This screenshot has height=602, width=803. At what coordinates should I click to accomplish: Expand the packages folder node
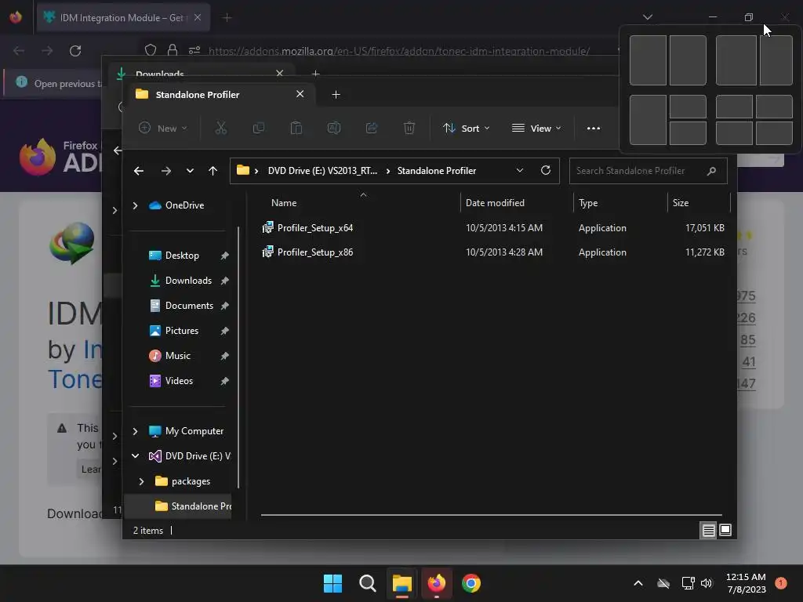click(141, 481)
